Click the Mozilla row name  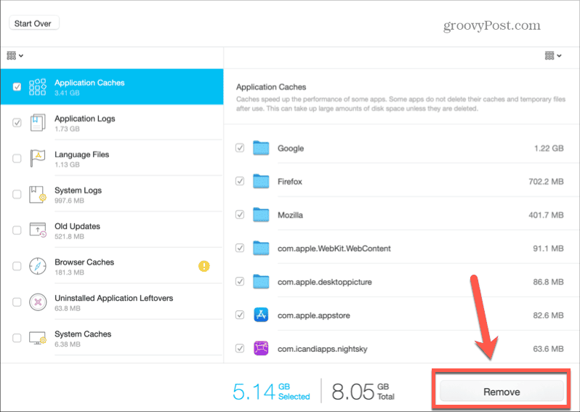coord(290,215)
